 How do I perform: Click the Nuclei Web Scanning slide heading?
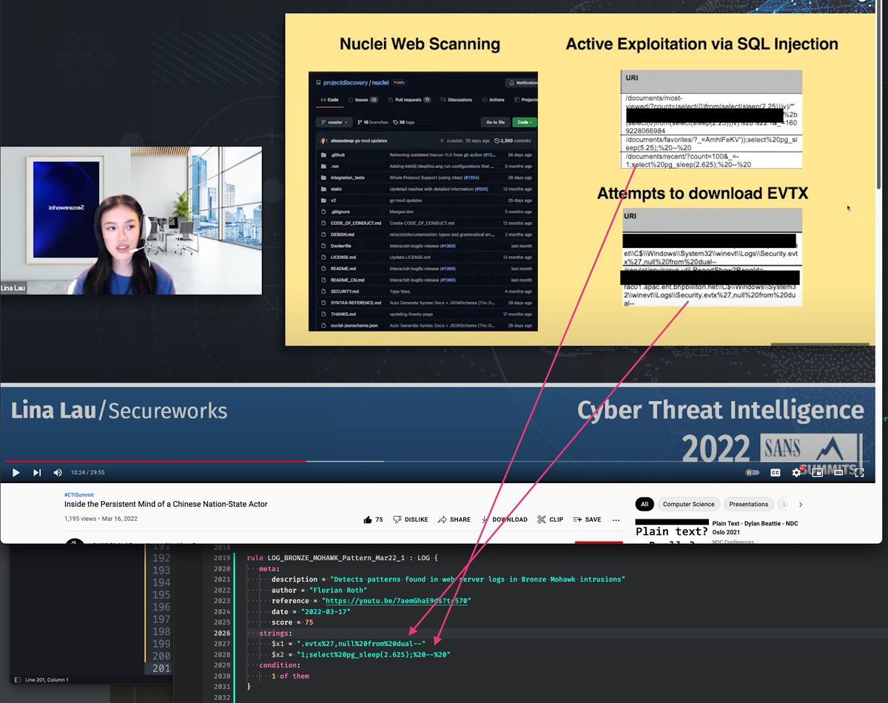point(420,44)
